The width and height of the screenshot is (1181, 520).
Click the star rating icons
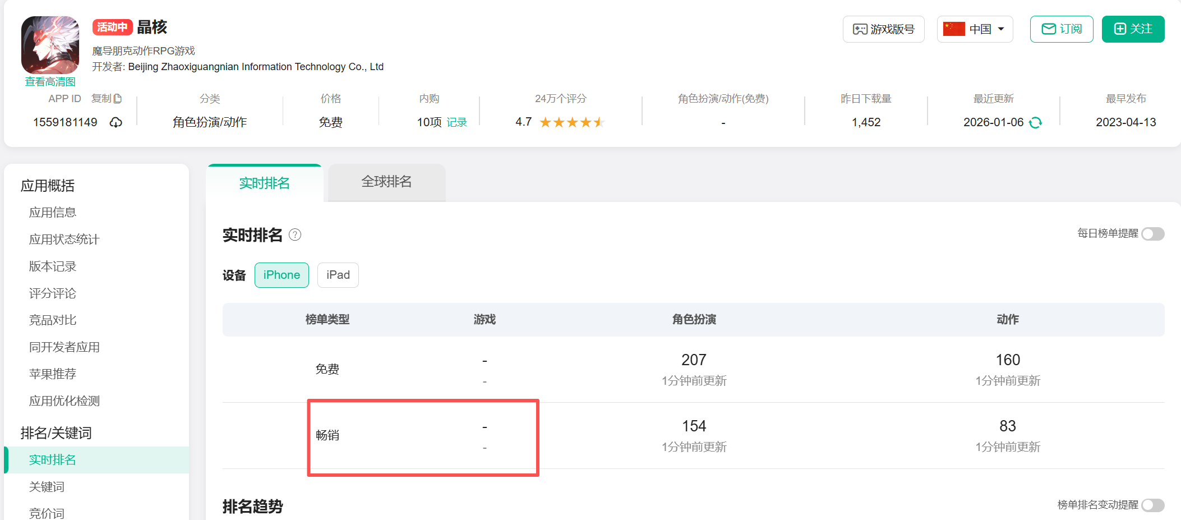(571, 122)
